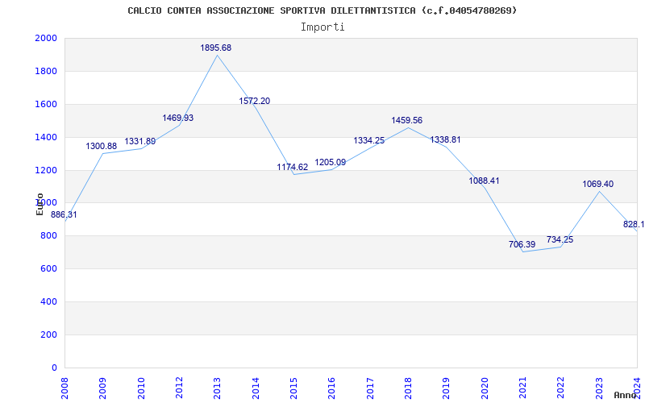Select the 1069.40 data label

click(597, 184)
